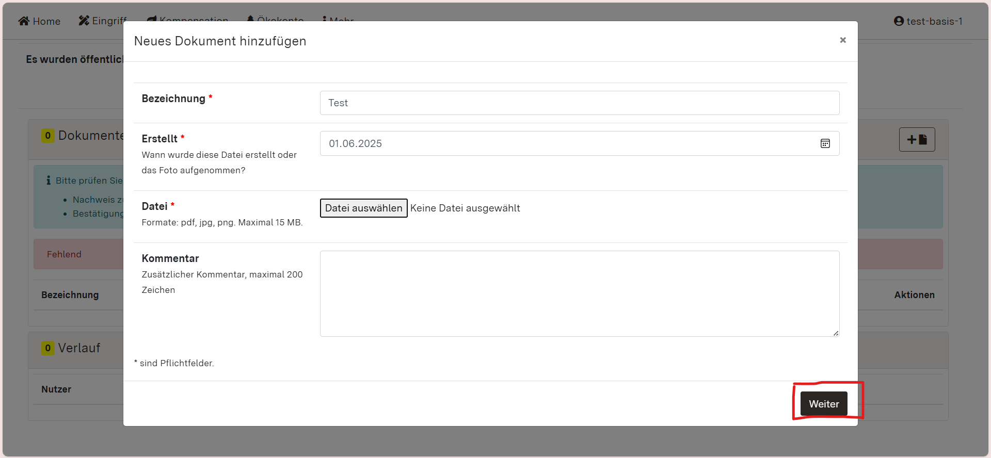Click the user account icon beside test-basis-1
The width and height of the screenshot is (991, 458).
click(x=899, y=21)
